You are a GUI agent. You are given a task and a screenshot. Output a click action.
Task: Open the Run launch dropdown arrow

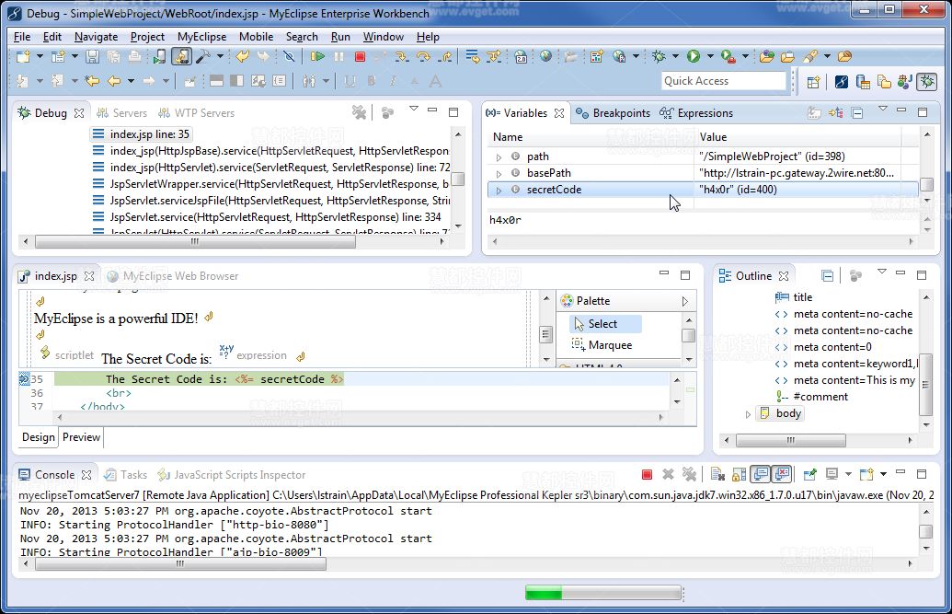710,56
